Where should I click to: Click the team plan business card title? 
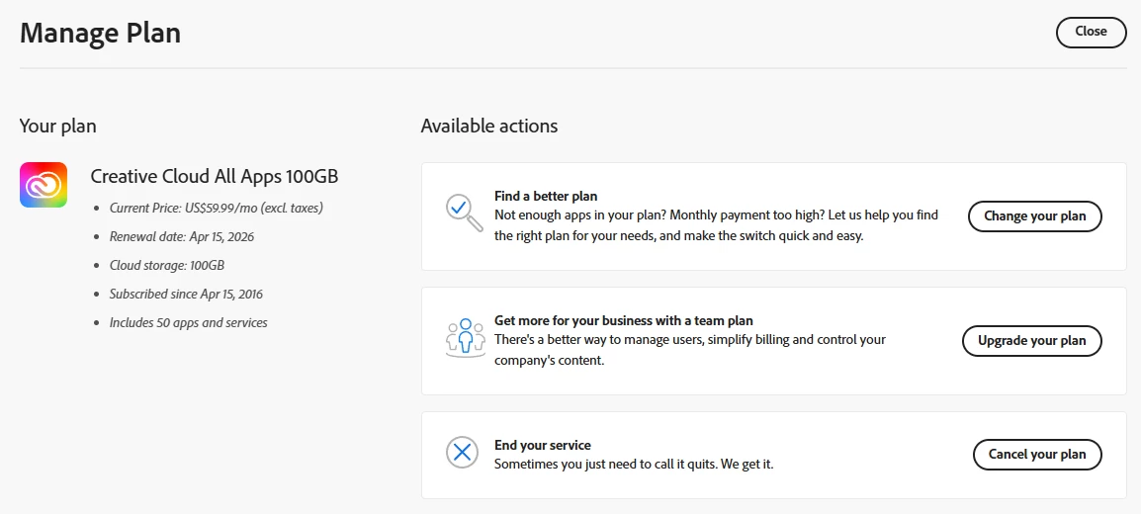(624, 320)
